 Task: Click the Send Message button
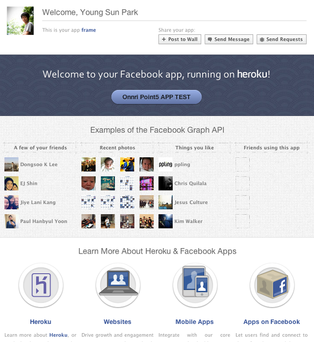click(229, 39)
